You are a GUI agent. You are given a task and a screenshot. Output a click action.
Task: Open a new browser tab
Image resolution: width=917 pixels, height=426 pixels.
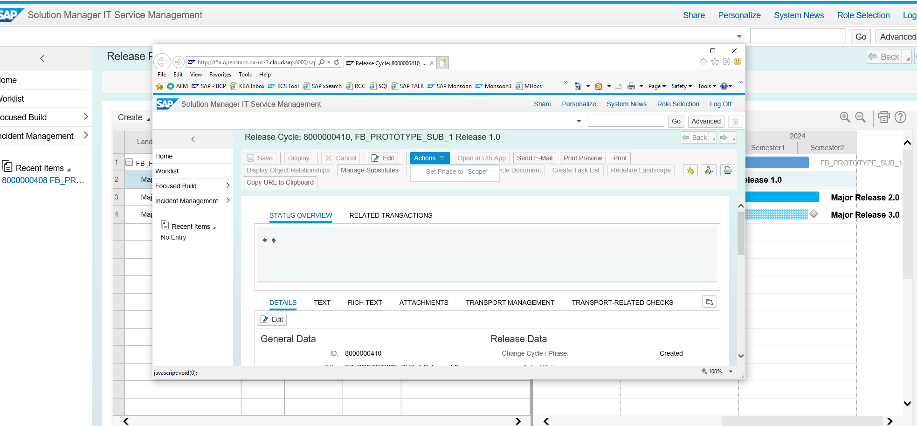[x=443, y=62]
